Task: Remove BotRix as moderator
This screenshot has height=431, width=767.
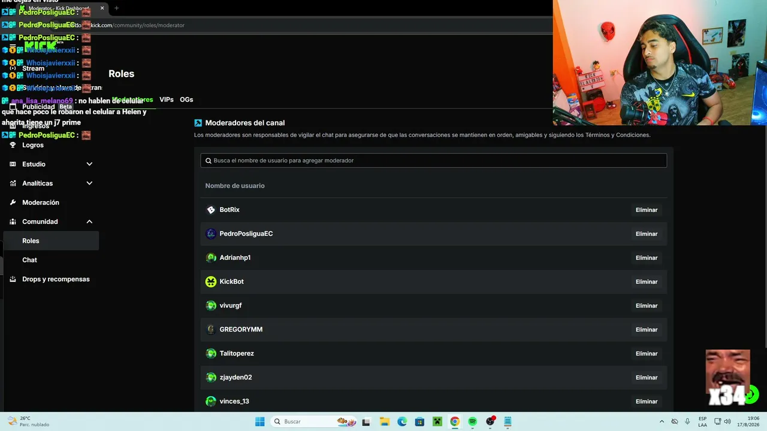Action: tap(647, 210)
